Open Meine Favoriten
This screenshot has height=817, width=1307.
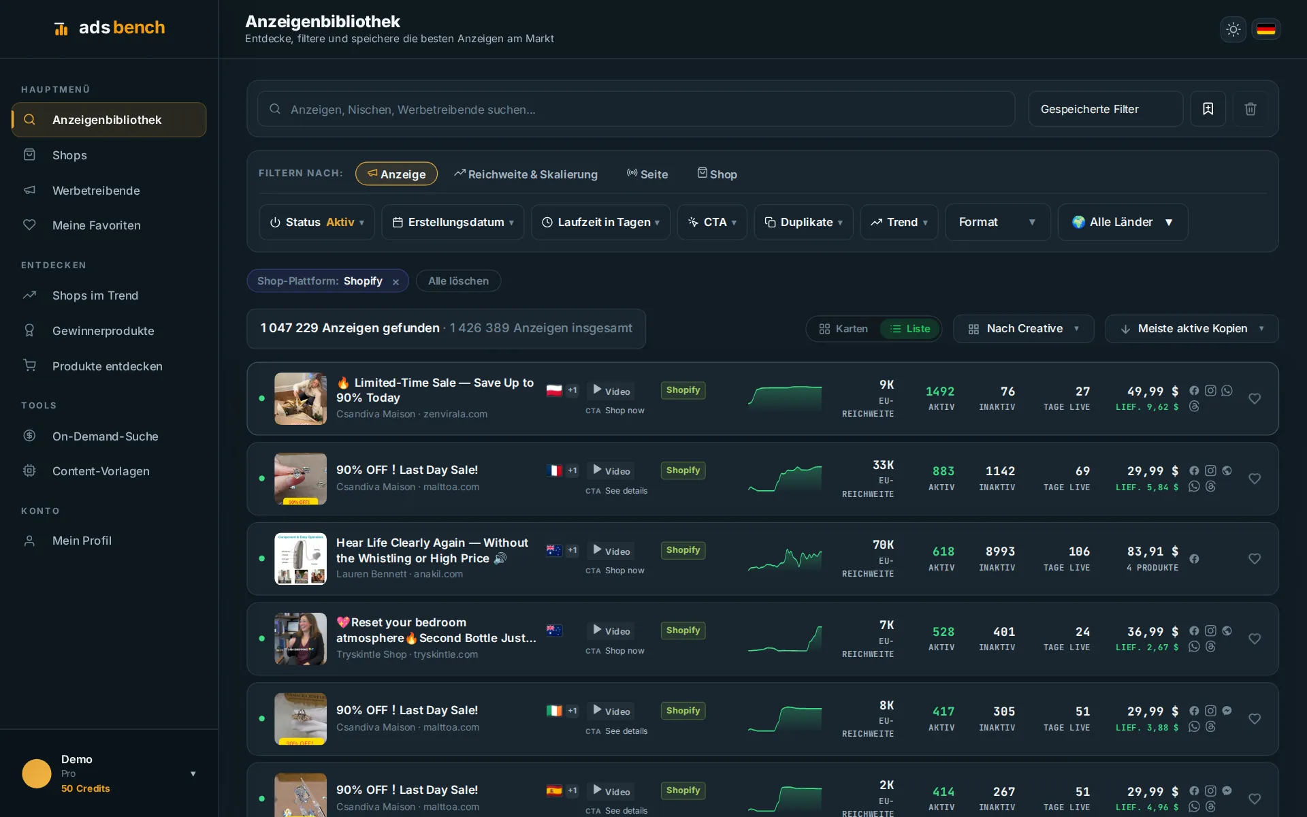coord(109,225)
